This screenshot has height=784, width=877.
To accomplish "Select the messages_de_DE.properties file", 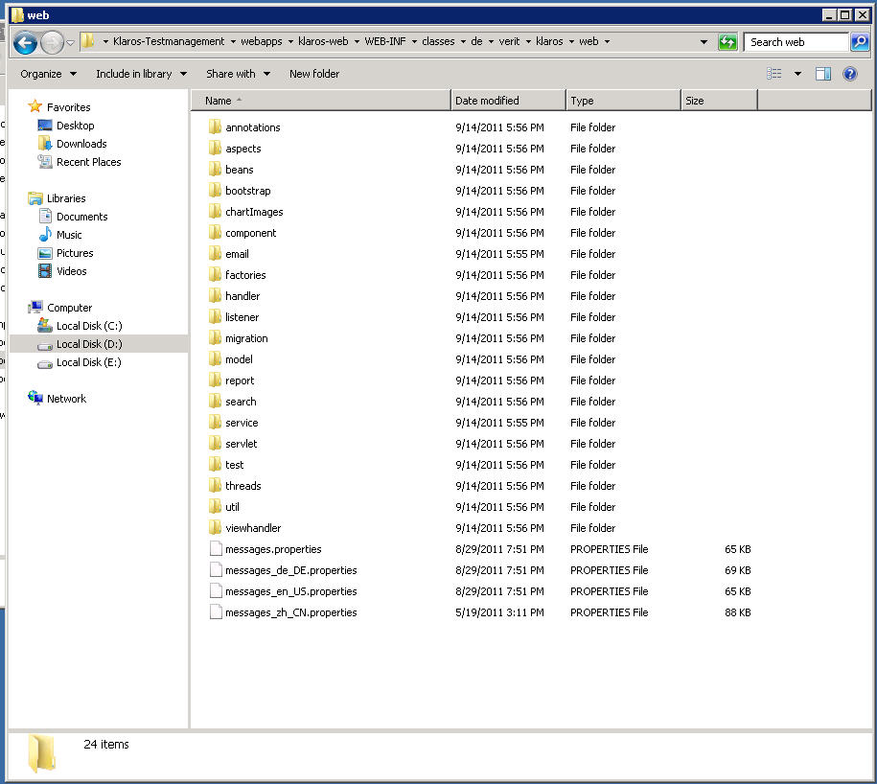I will click(290, 570).
